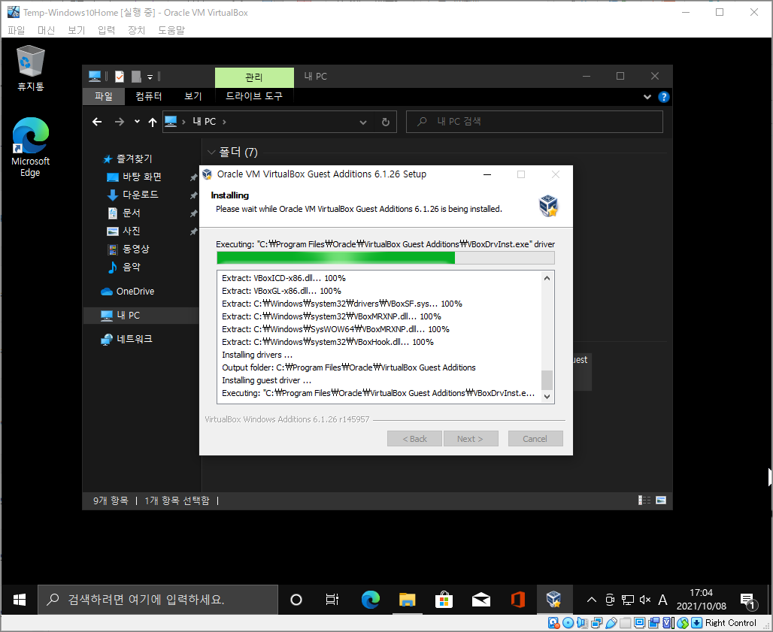This screenshot has height=632, width=773.
Task: Open Task View on the taskbar
Action: pyautogui.click(x=332, y=600)
